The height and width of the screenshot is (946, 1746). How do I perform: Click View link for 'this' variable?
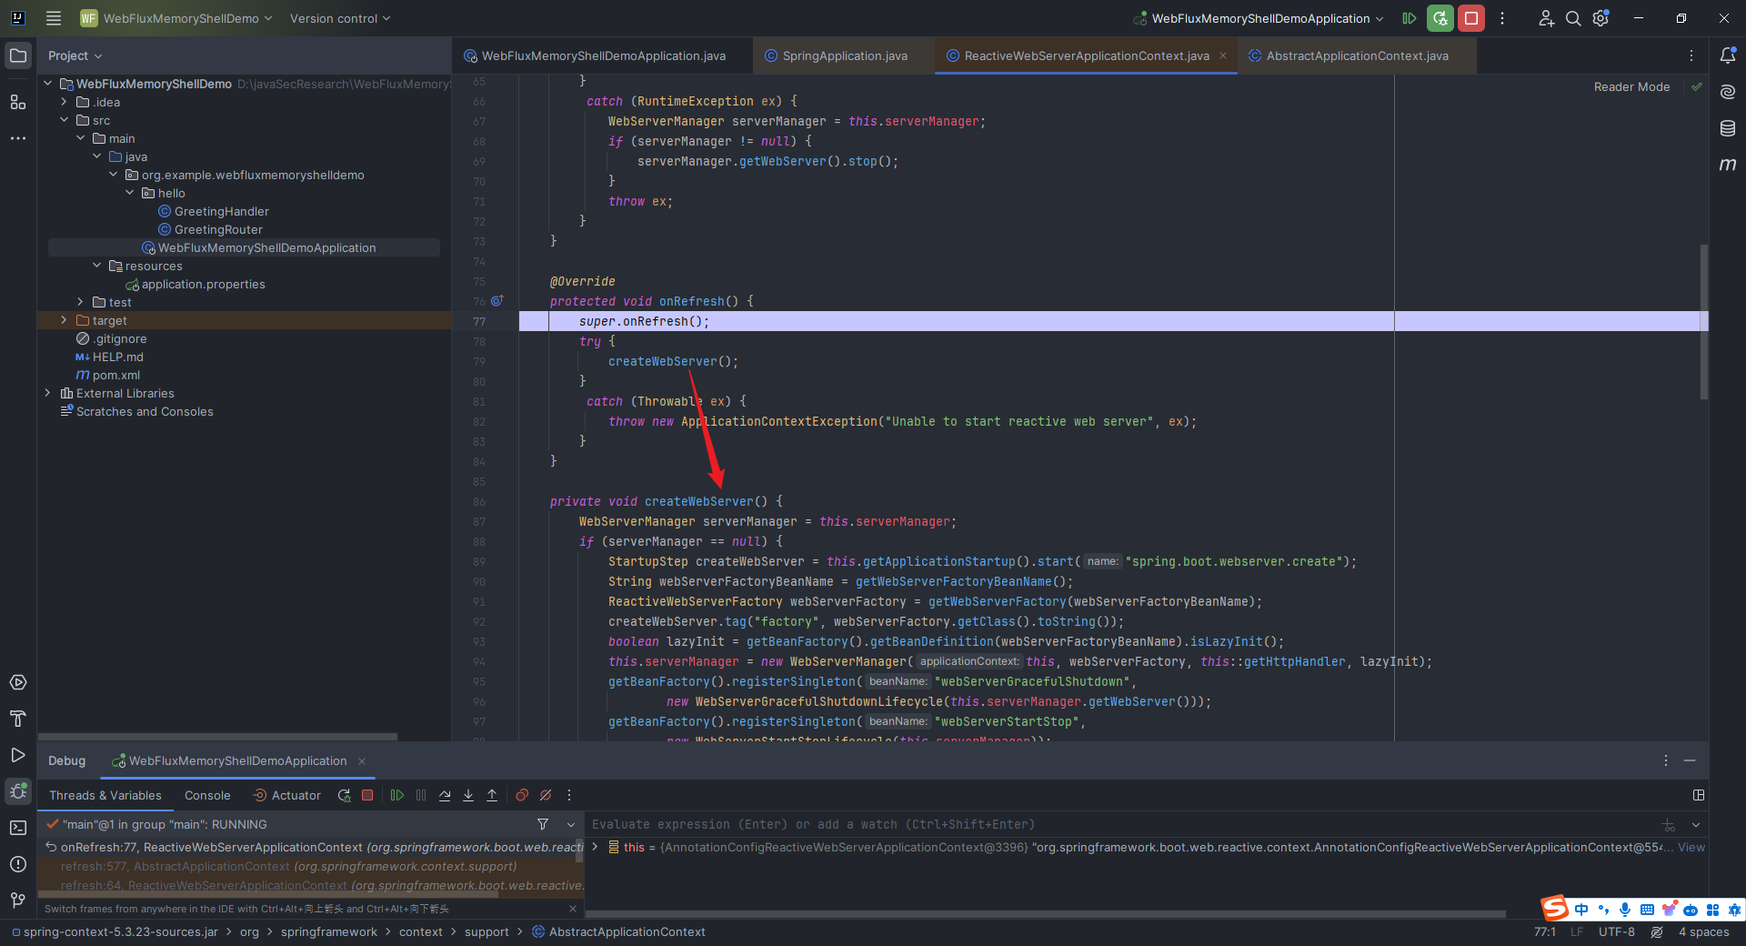[x=1691, y=847]
